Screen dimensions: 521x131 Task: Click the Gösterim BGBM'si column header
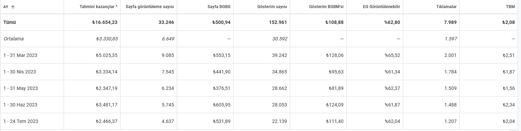point(326,7)
